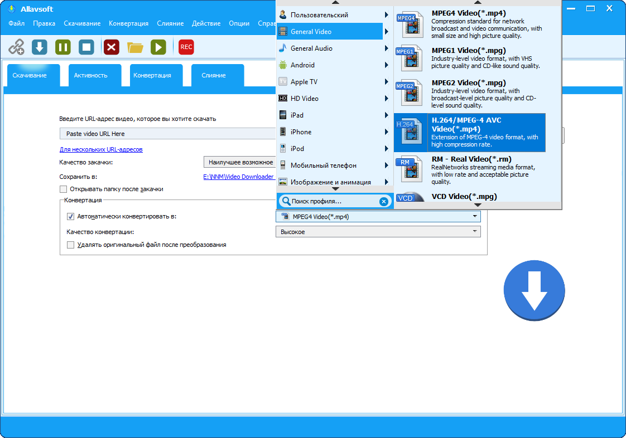Start screen recording with REC icon
The width and height of the screenshot is (626, 438).
(x=186, y=47)
